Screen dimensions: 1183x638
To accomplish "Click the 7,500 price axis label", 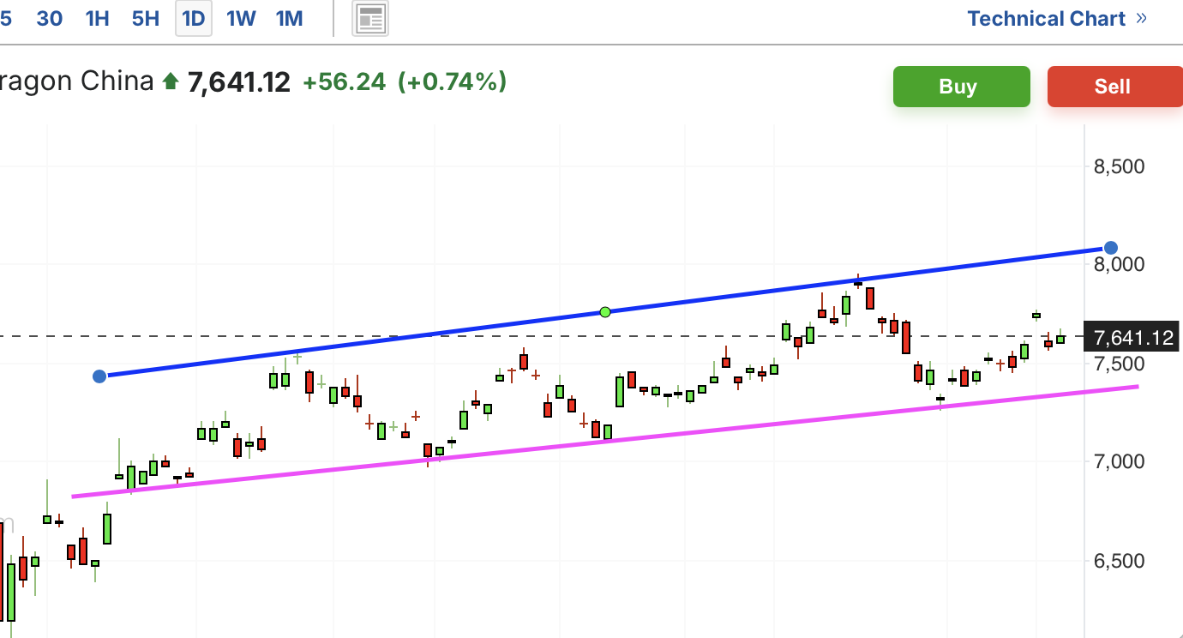I will 1119,364.
